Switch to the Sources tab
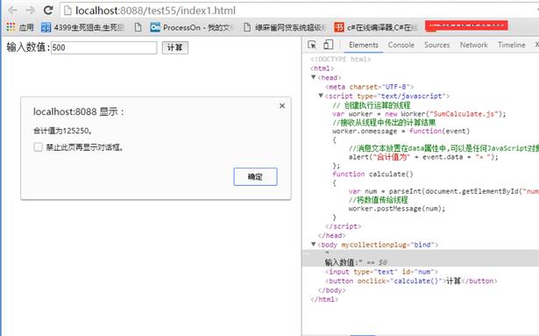539x336 pixels. pyautogui.click(x=436, y=45)
